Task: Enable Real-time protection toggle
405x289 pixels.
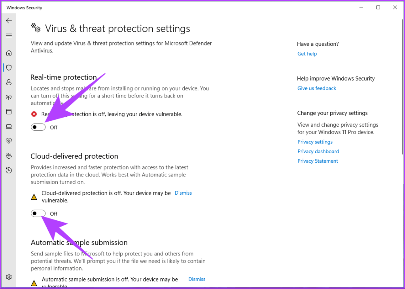Action: click(38, 127)
